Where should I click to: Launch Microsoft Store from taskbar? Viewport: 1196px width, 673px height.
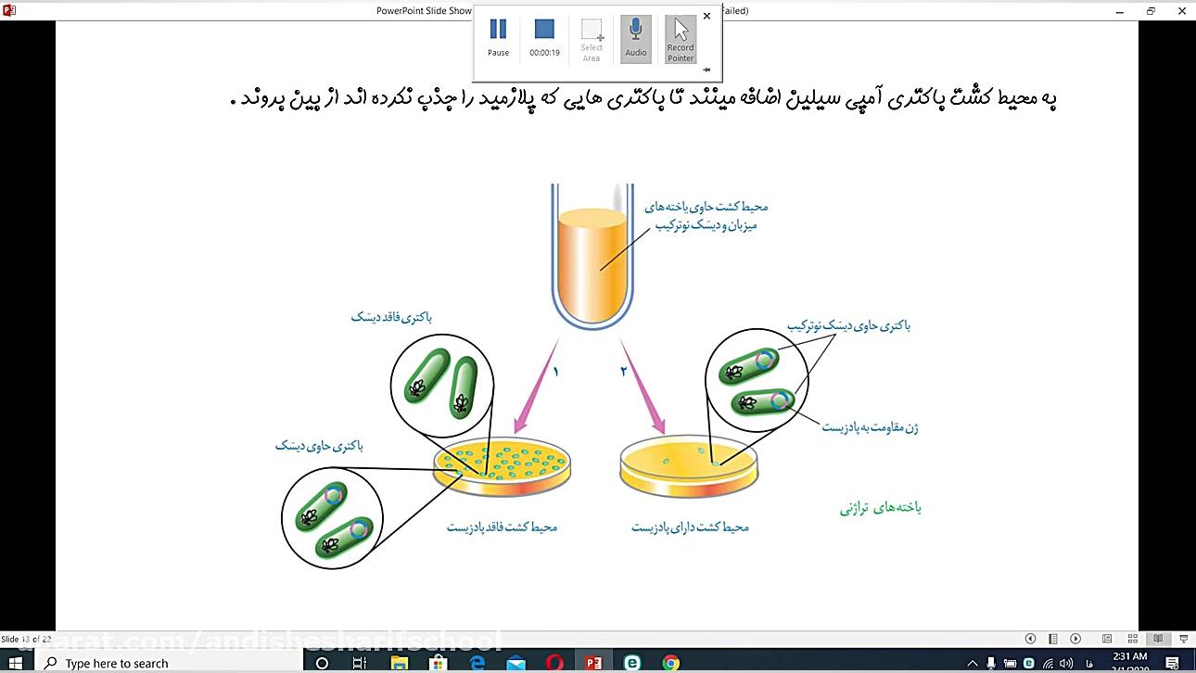pos(438,663)
